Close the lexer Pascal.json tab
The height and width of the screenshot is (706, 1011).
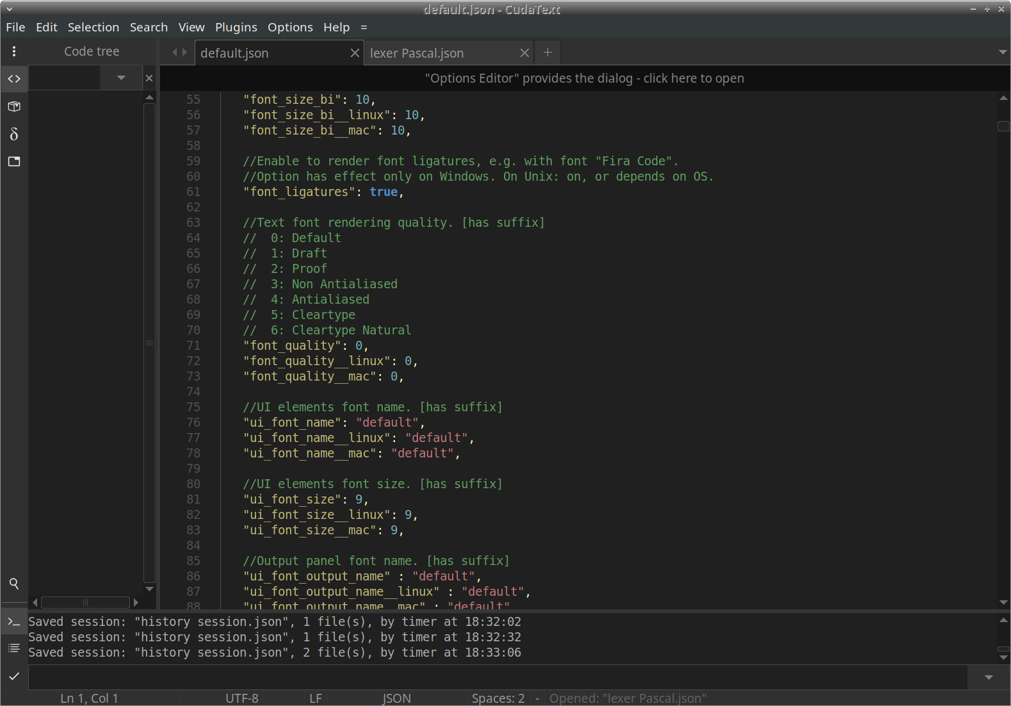pyautogui.click(x=524, y=53)
